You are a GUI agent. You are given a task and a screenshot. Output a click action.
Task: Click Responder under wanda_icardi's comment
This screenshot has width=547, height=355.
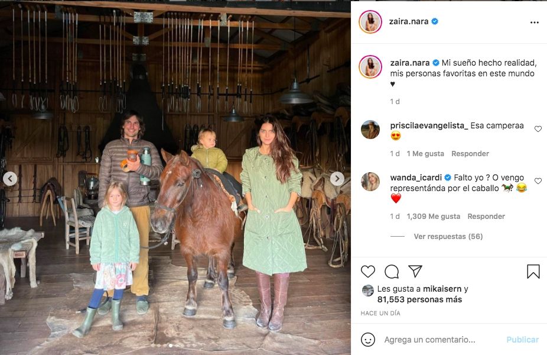(x=486, y=217)
